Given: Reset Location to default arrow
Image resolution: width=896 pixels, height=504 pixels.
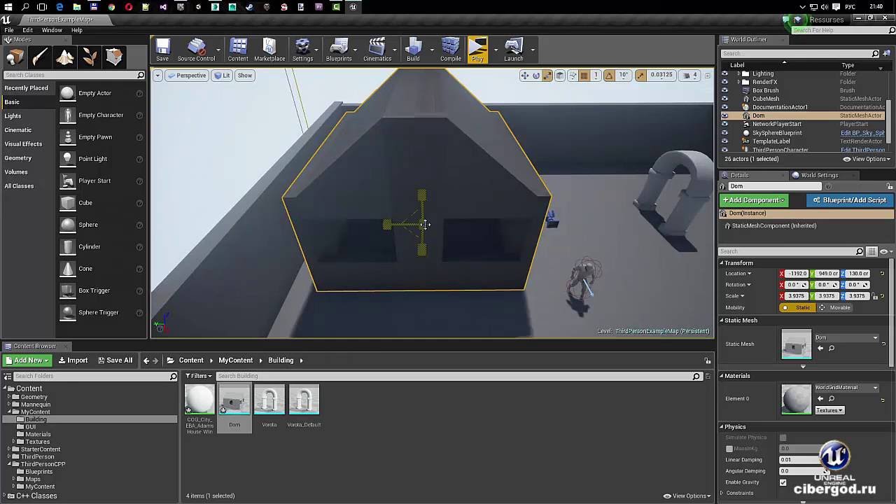Looking at the screenshot, I should point(882,274).
